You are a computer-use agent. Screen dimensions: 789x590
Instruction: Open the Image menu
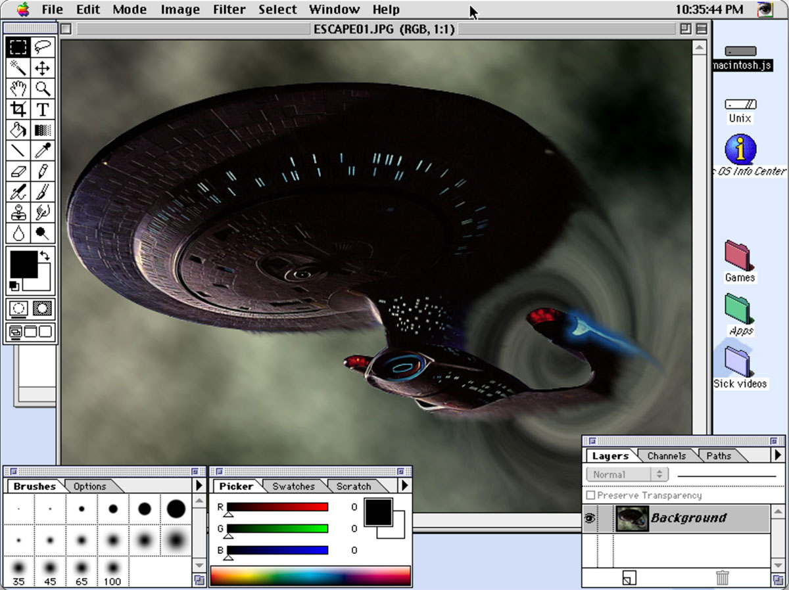pyautogui.click(x=180, y=9)
